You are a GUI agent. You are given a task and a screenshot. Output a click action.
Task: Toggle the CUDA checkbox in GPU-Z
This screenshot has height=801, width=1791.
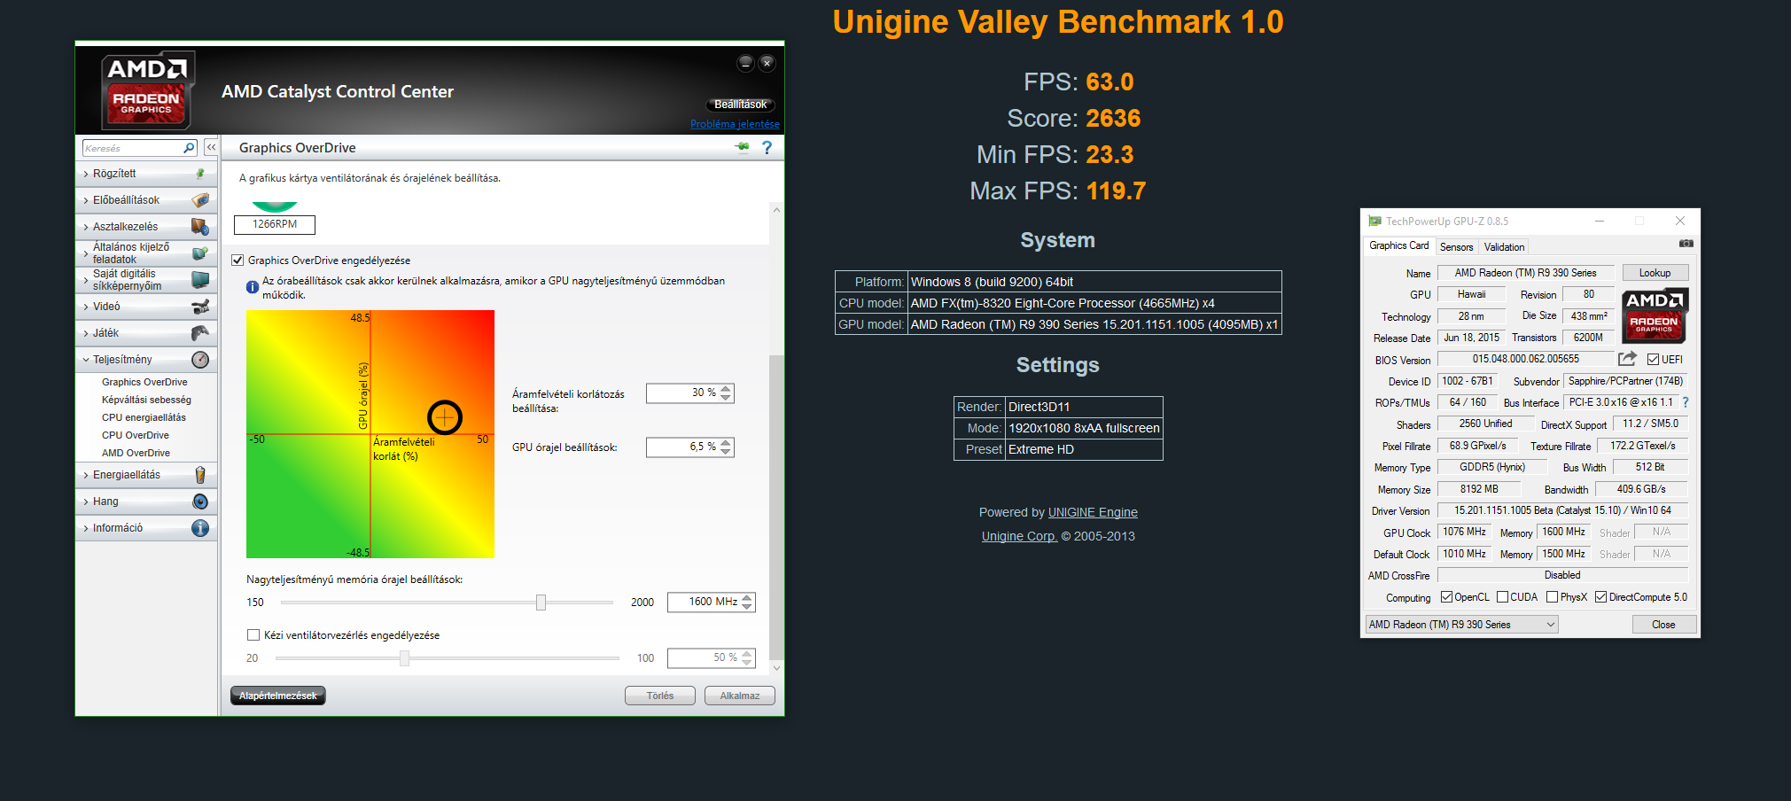pos(1502,597)
